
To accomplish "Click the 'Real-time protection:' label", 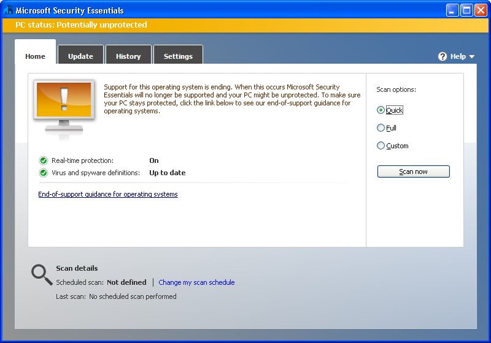I will point(82,160).
